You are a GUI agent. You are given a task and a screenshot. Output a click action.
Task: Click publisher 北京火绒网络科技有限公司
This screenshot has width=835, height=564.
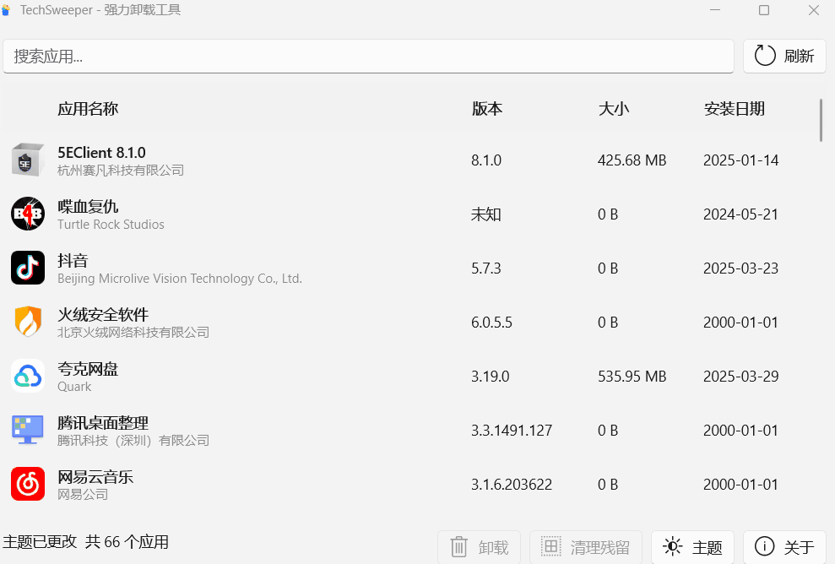133,333
